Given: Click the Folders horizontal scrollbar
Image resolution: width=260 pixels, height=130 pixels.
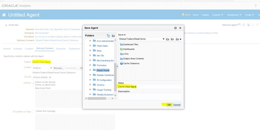Looking at the screenshot, I should pyautogui.click(x=99, y=98).
